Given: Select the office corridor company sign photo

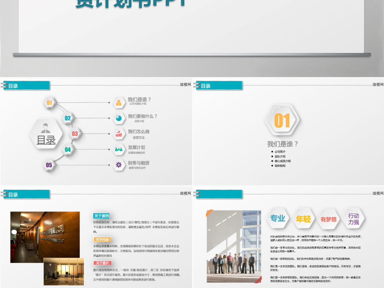Looking at the screenshot, I should [x=45, y=237].
